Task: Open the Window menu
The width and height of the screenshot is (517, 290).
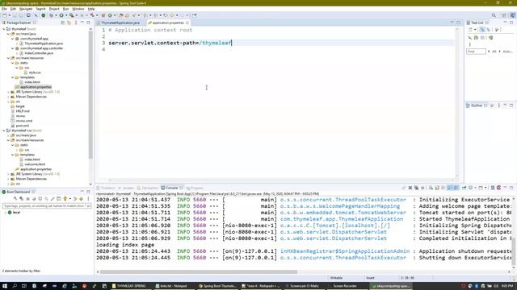Action: tap(78, 9)
